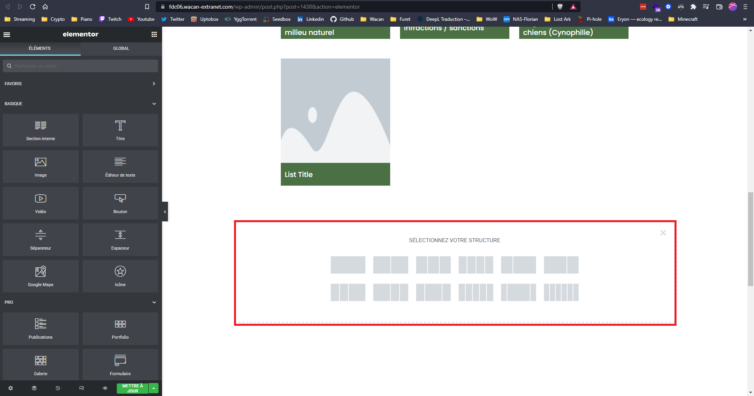Viewport: 754px width, 396px height.
Task: Choose the Espaceur widget
Action: [120, 239]
